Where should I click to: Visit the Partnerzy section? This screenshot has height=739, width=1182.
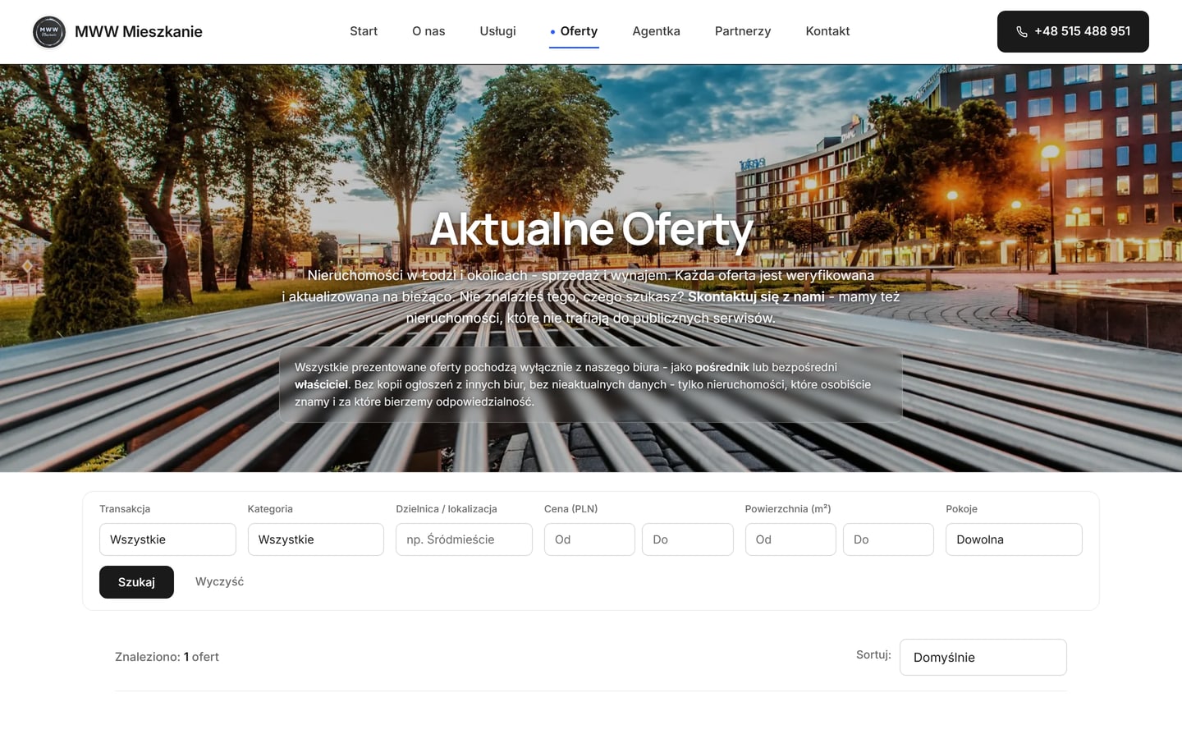743,31
